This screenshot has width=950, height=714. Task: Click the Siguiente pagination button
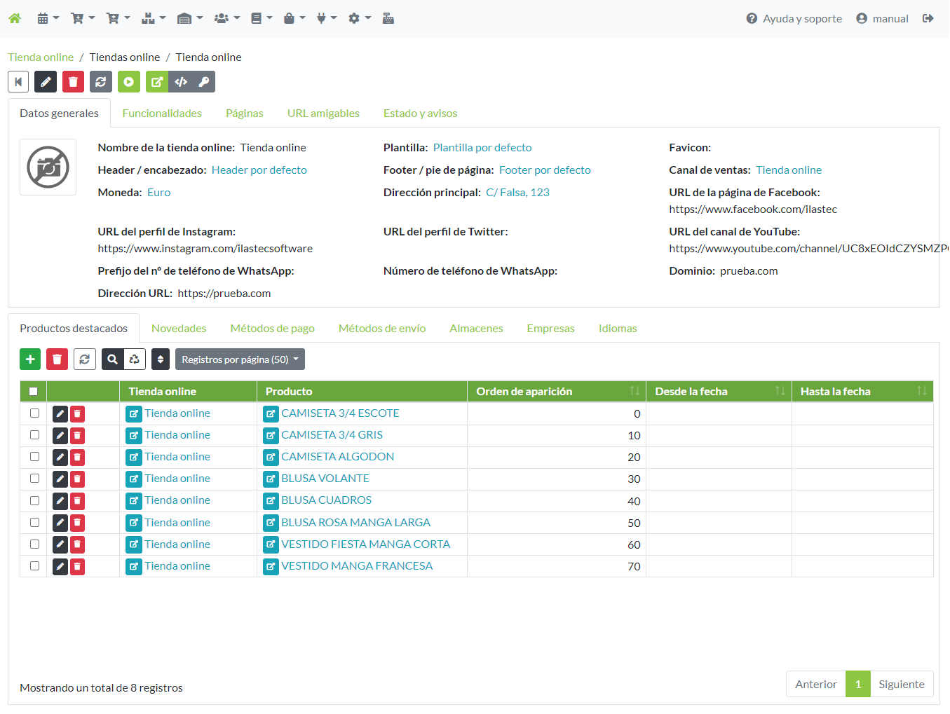click(901, 685)
